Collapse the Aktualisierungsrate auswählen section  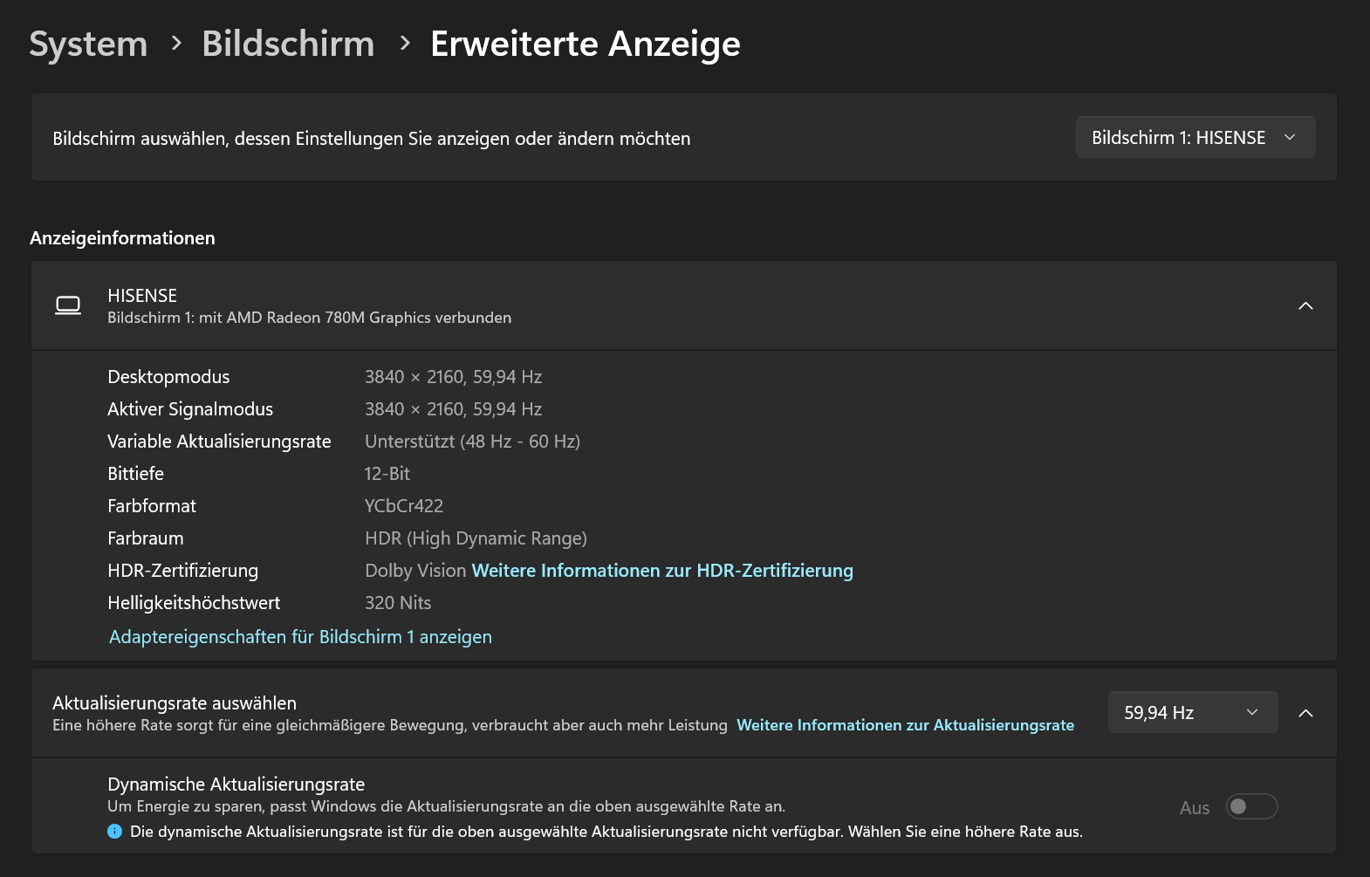tap(1305, 713)
